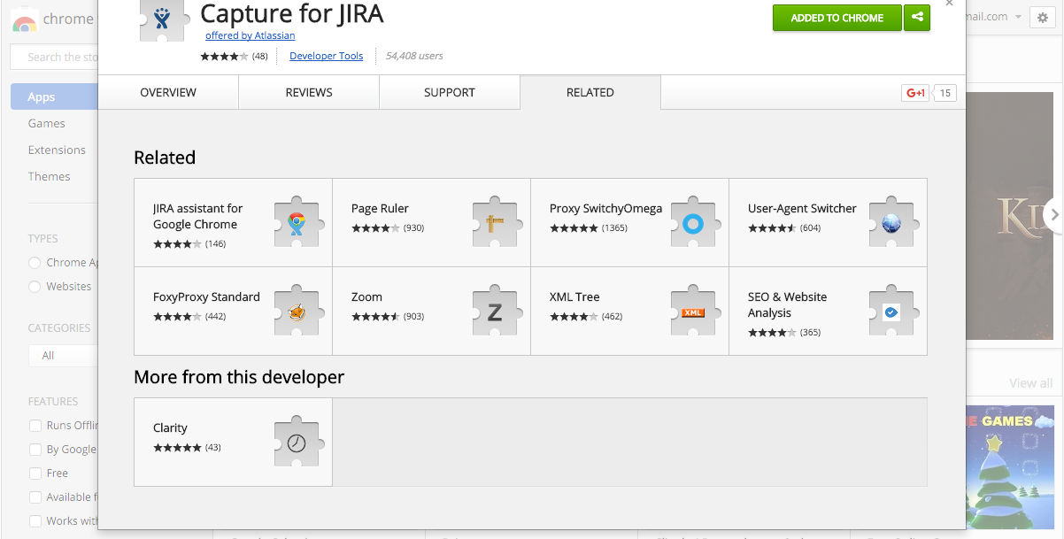Open the Overview tab
1064x539 pixels.
pyautogui.click(x=168, y=92)
